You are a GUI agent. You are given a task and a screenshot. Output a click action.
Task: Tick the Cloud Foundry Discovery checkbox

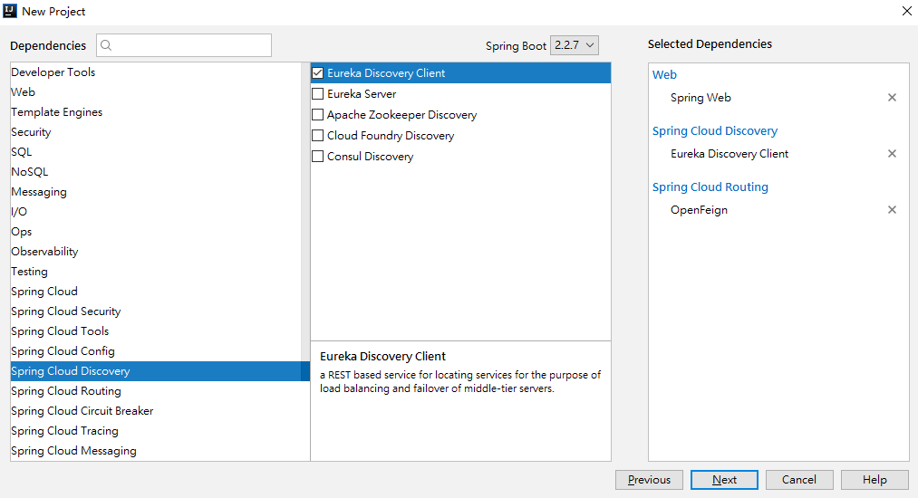pyautogui.click(x=318, y=136)
